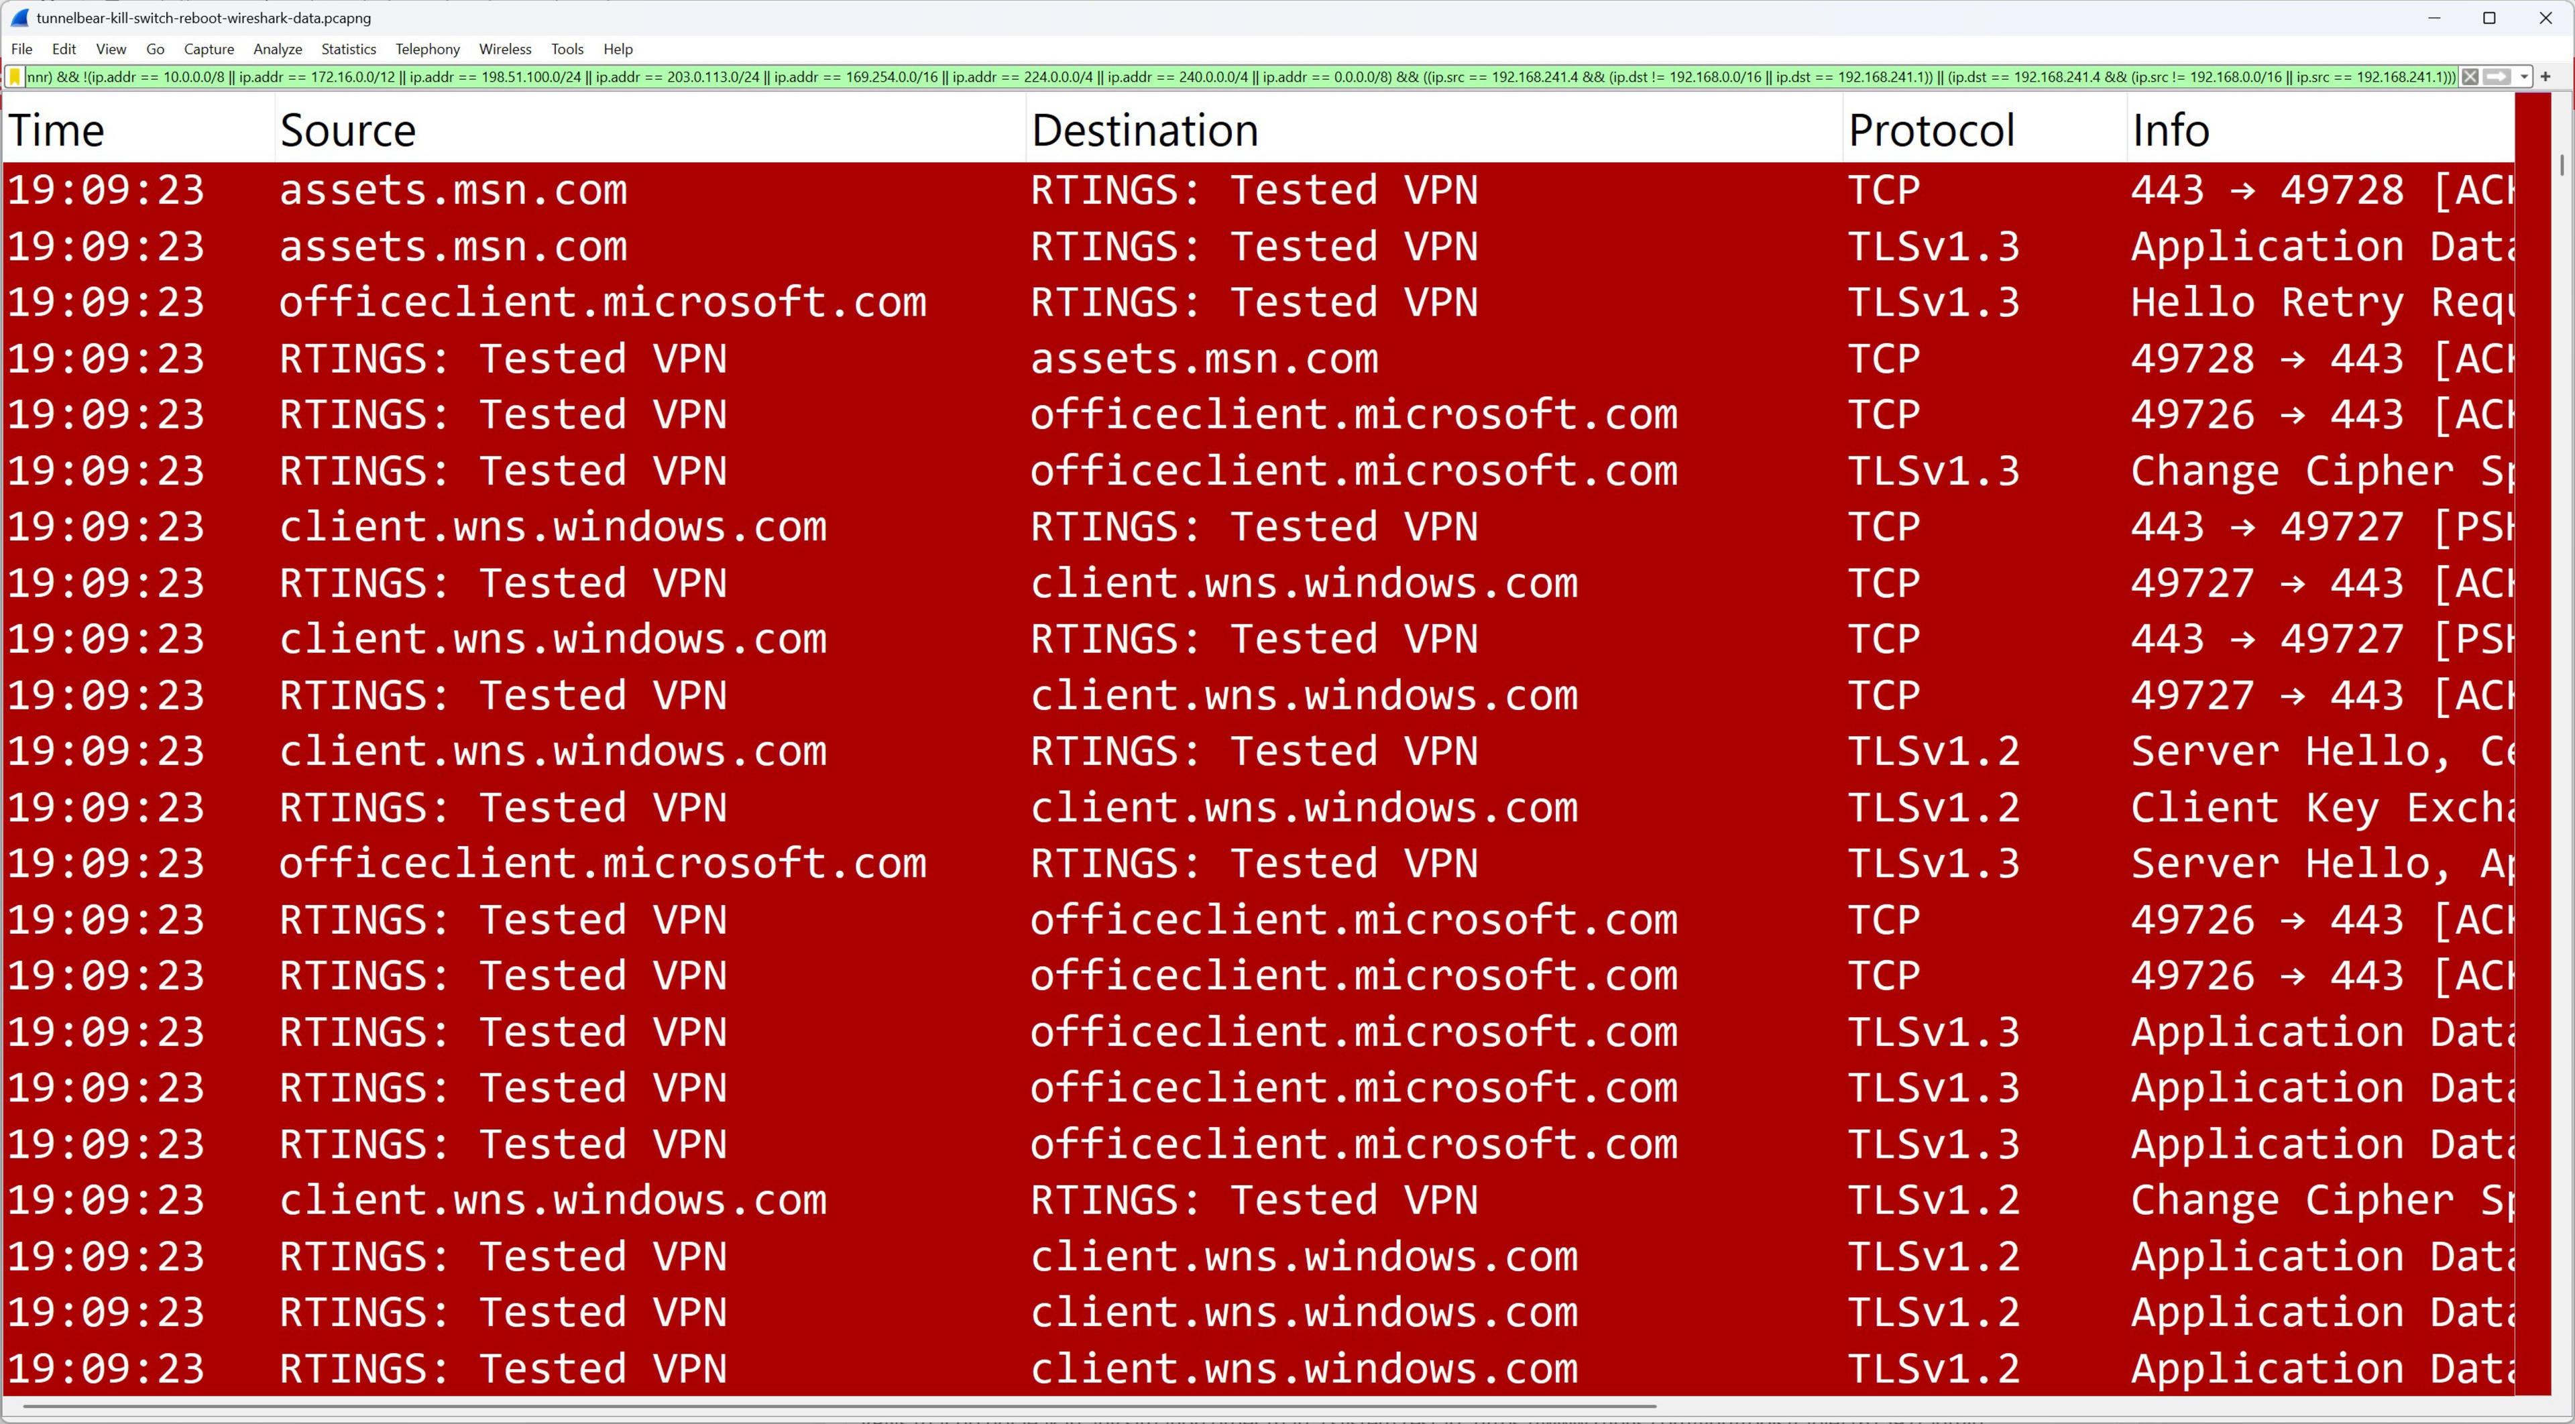Viewport: 2575px width, 1424px height.
Task: Select the Hello Retry Request packet row
Action: [x=1200, y=303]
